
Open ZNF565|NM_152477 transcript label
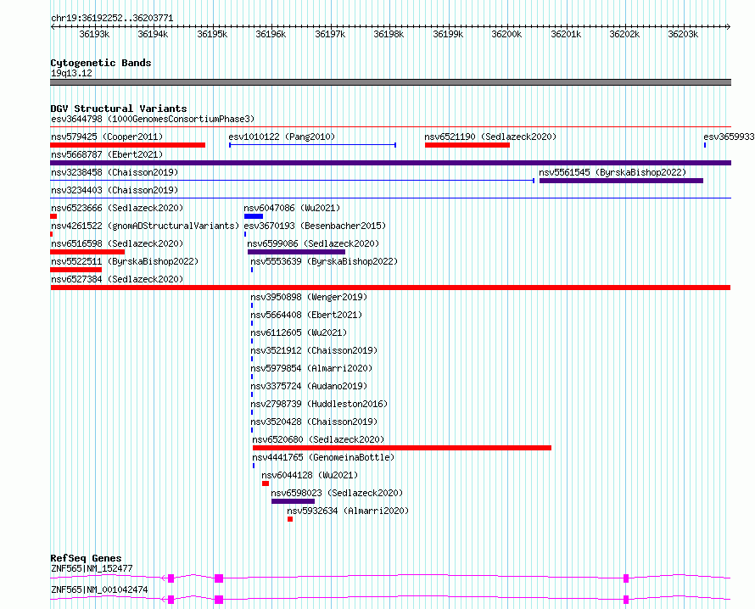coord(92,568)
